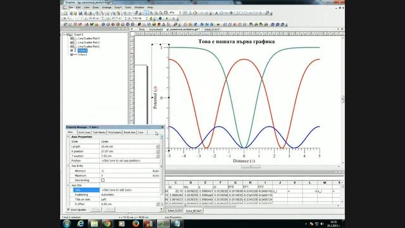The height and width of the screenshot is (228, 405).
Task: Open the Edit menu
Action: pos(78,8)
